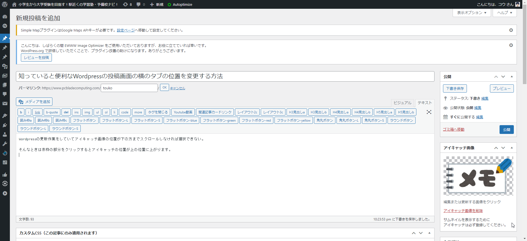Viewport: 527px width, 241px height.
Task: Toggle distraction-free writing mode icon
Action: pos(429,112)
